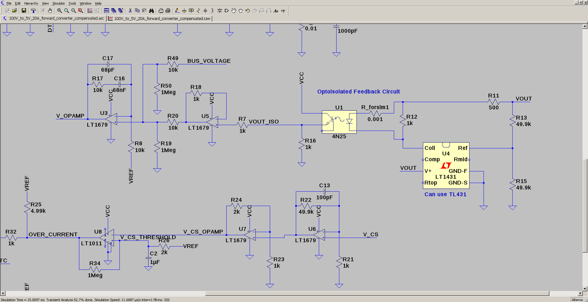Click the horizontal scrollbar thumb
588x302 pixels.
point(377,293)
